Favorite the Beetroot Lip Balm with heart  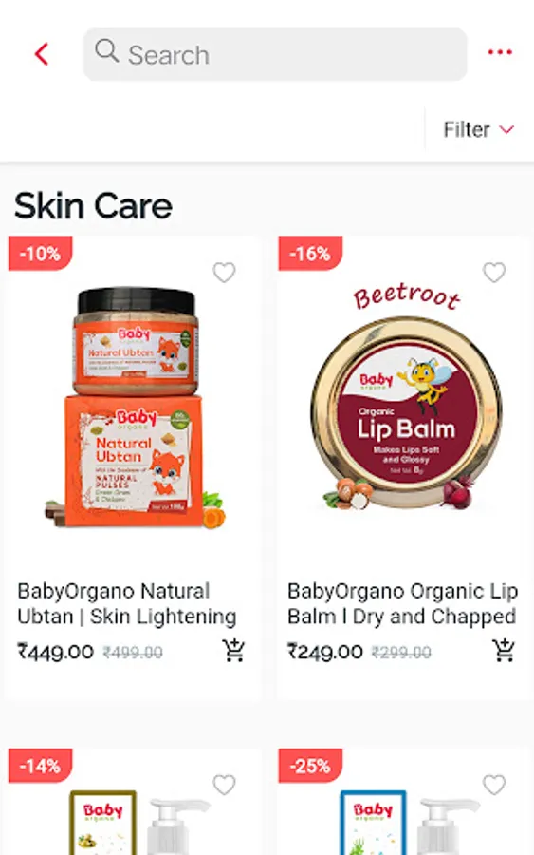(494, 272)
